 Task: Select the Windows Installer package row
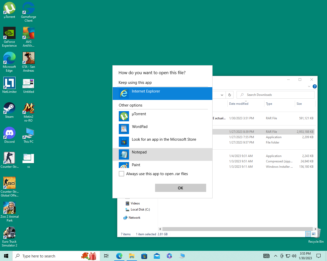(263, 167)
